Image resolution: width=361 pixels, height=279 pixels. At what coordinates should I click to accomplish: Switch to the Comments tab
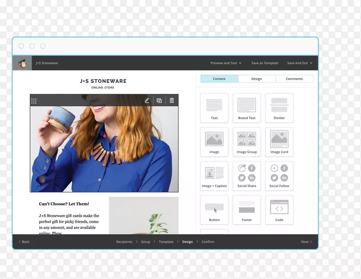click(294, 79)
